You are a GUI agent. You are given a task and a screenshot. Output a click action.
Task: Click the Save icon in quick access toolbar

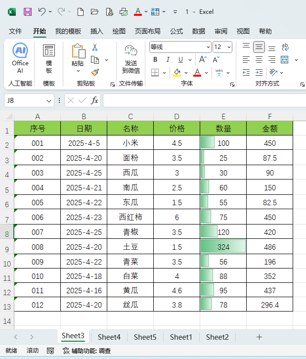coord(28,12)
